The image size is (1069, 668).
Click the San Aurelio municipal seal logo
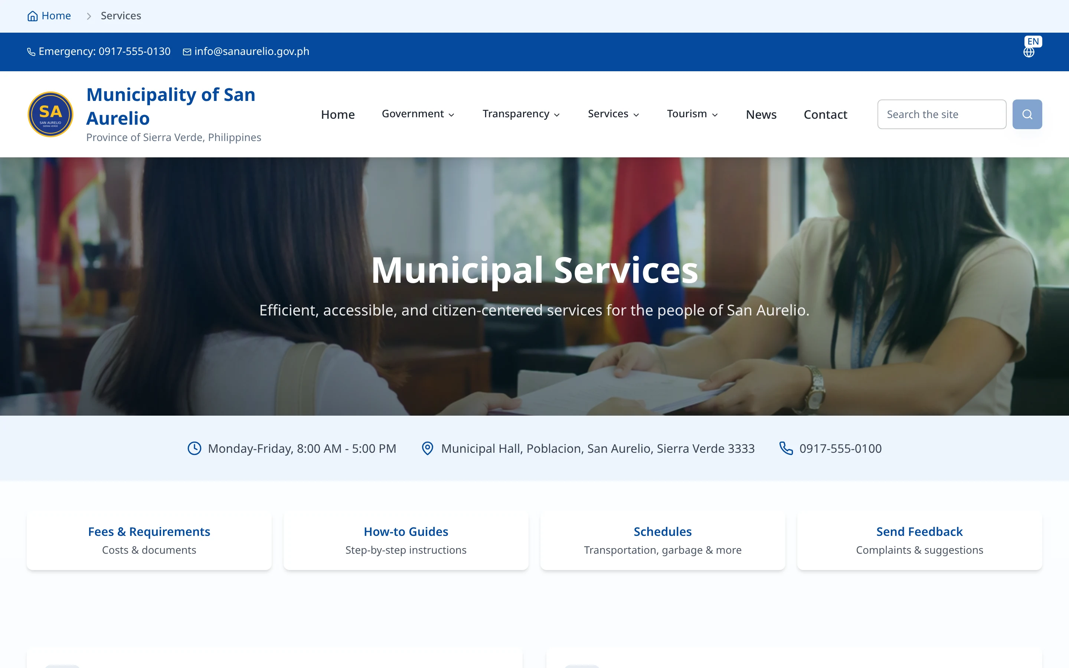(x=50, y=114)
